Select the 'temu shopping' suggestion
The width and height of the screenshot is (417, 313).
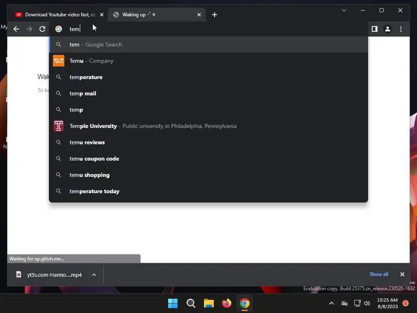click(208, 175)
